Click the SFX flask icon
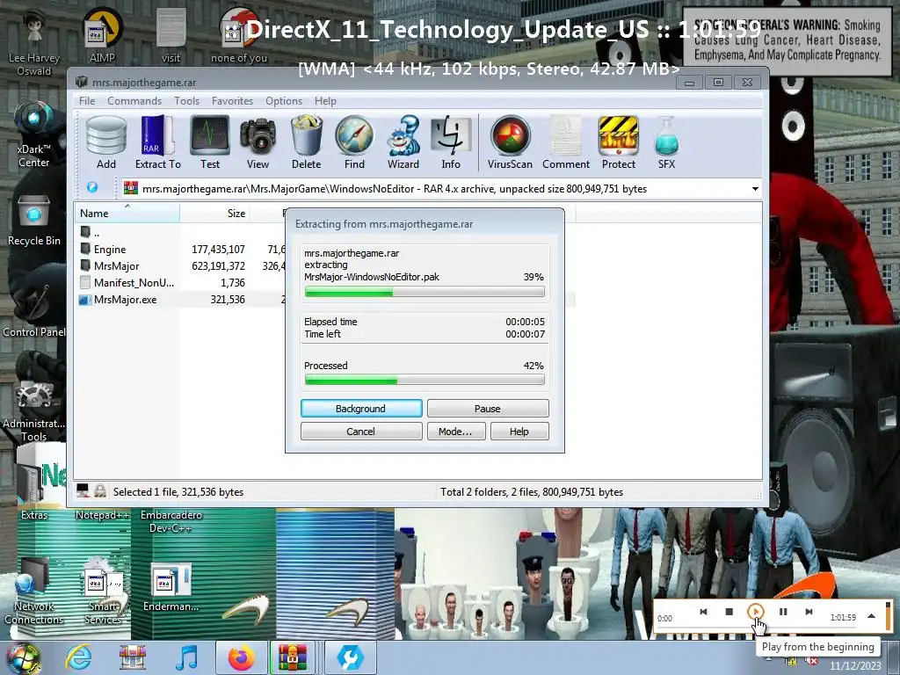The width and height of the screenshot is (900, 675). coord(666,142)
